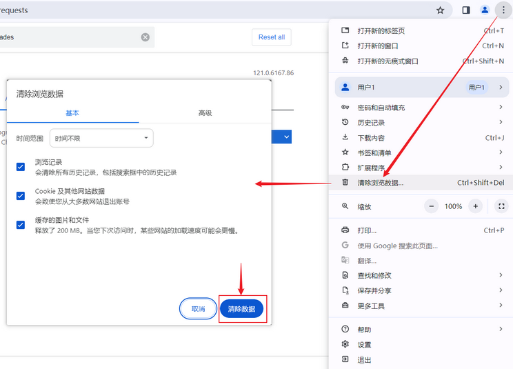Click the incognito window icon
The width and height of the screenshot is (513, 369).
345,61
